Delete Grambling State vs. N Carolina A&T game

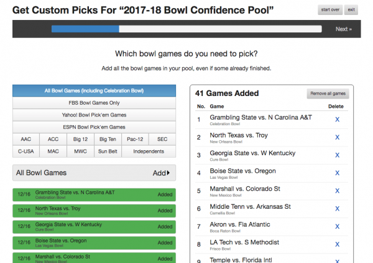337,120
